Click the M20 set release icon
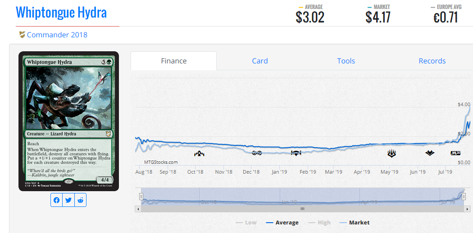 coord(455,153)
